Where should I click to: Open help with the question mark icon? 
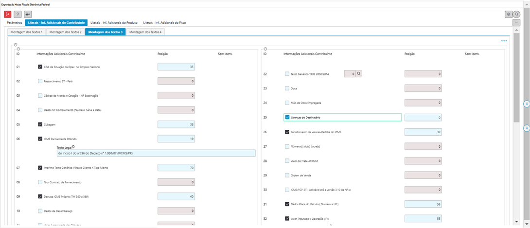coord(18,14)
